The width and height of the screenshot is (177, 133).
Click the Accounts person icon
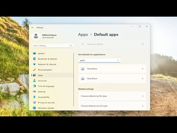coord(34,81)
